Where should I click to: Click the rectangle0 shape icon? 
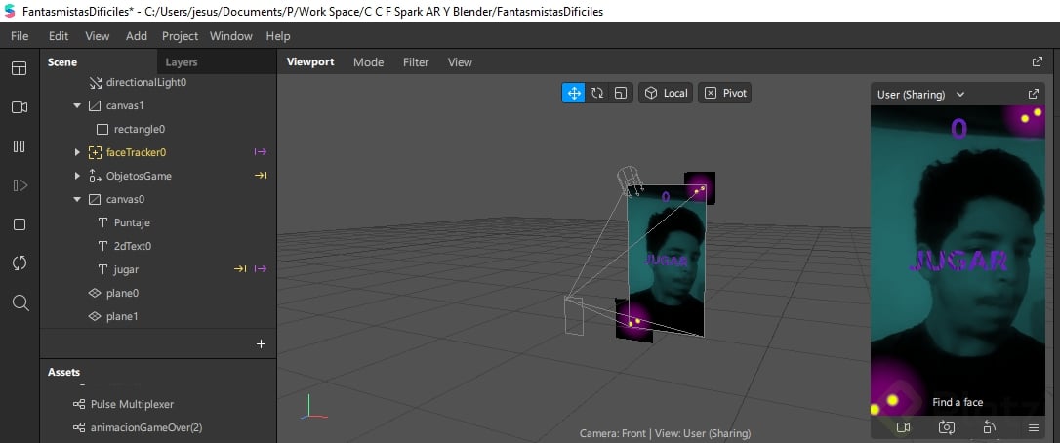pyautogui.click(x=102, y=129)
